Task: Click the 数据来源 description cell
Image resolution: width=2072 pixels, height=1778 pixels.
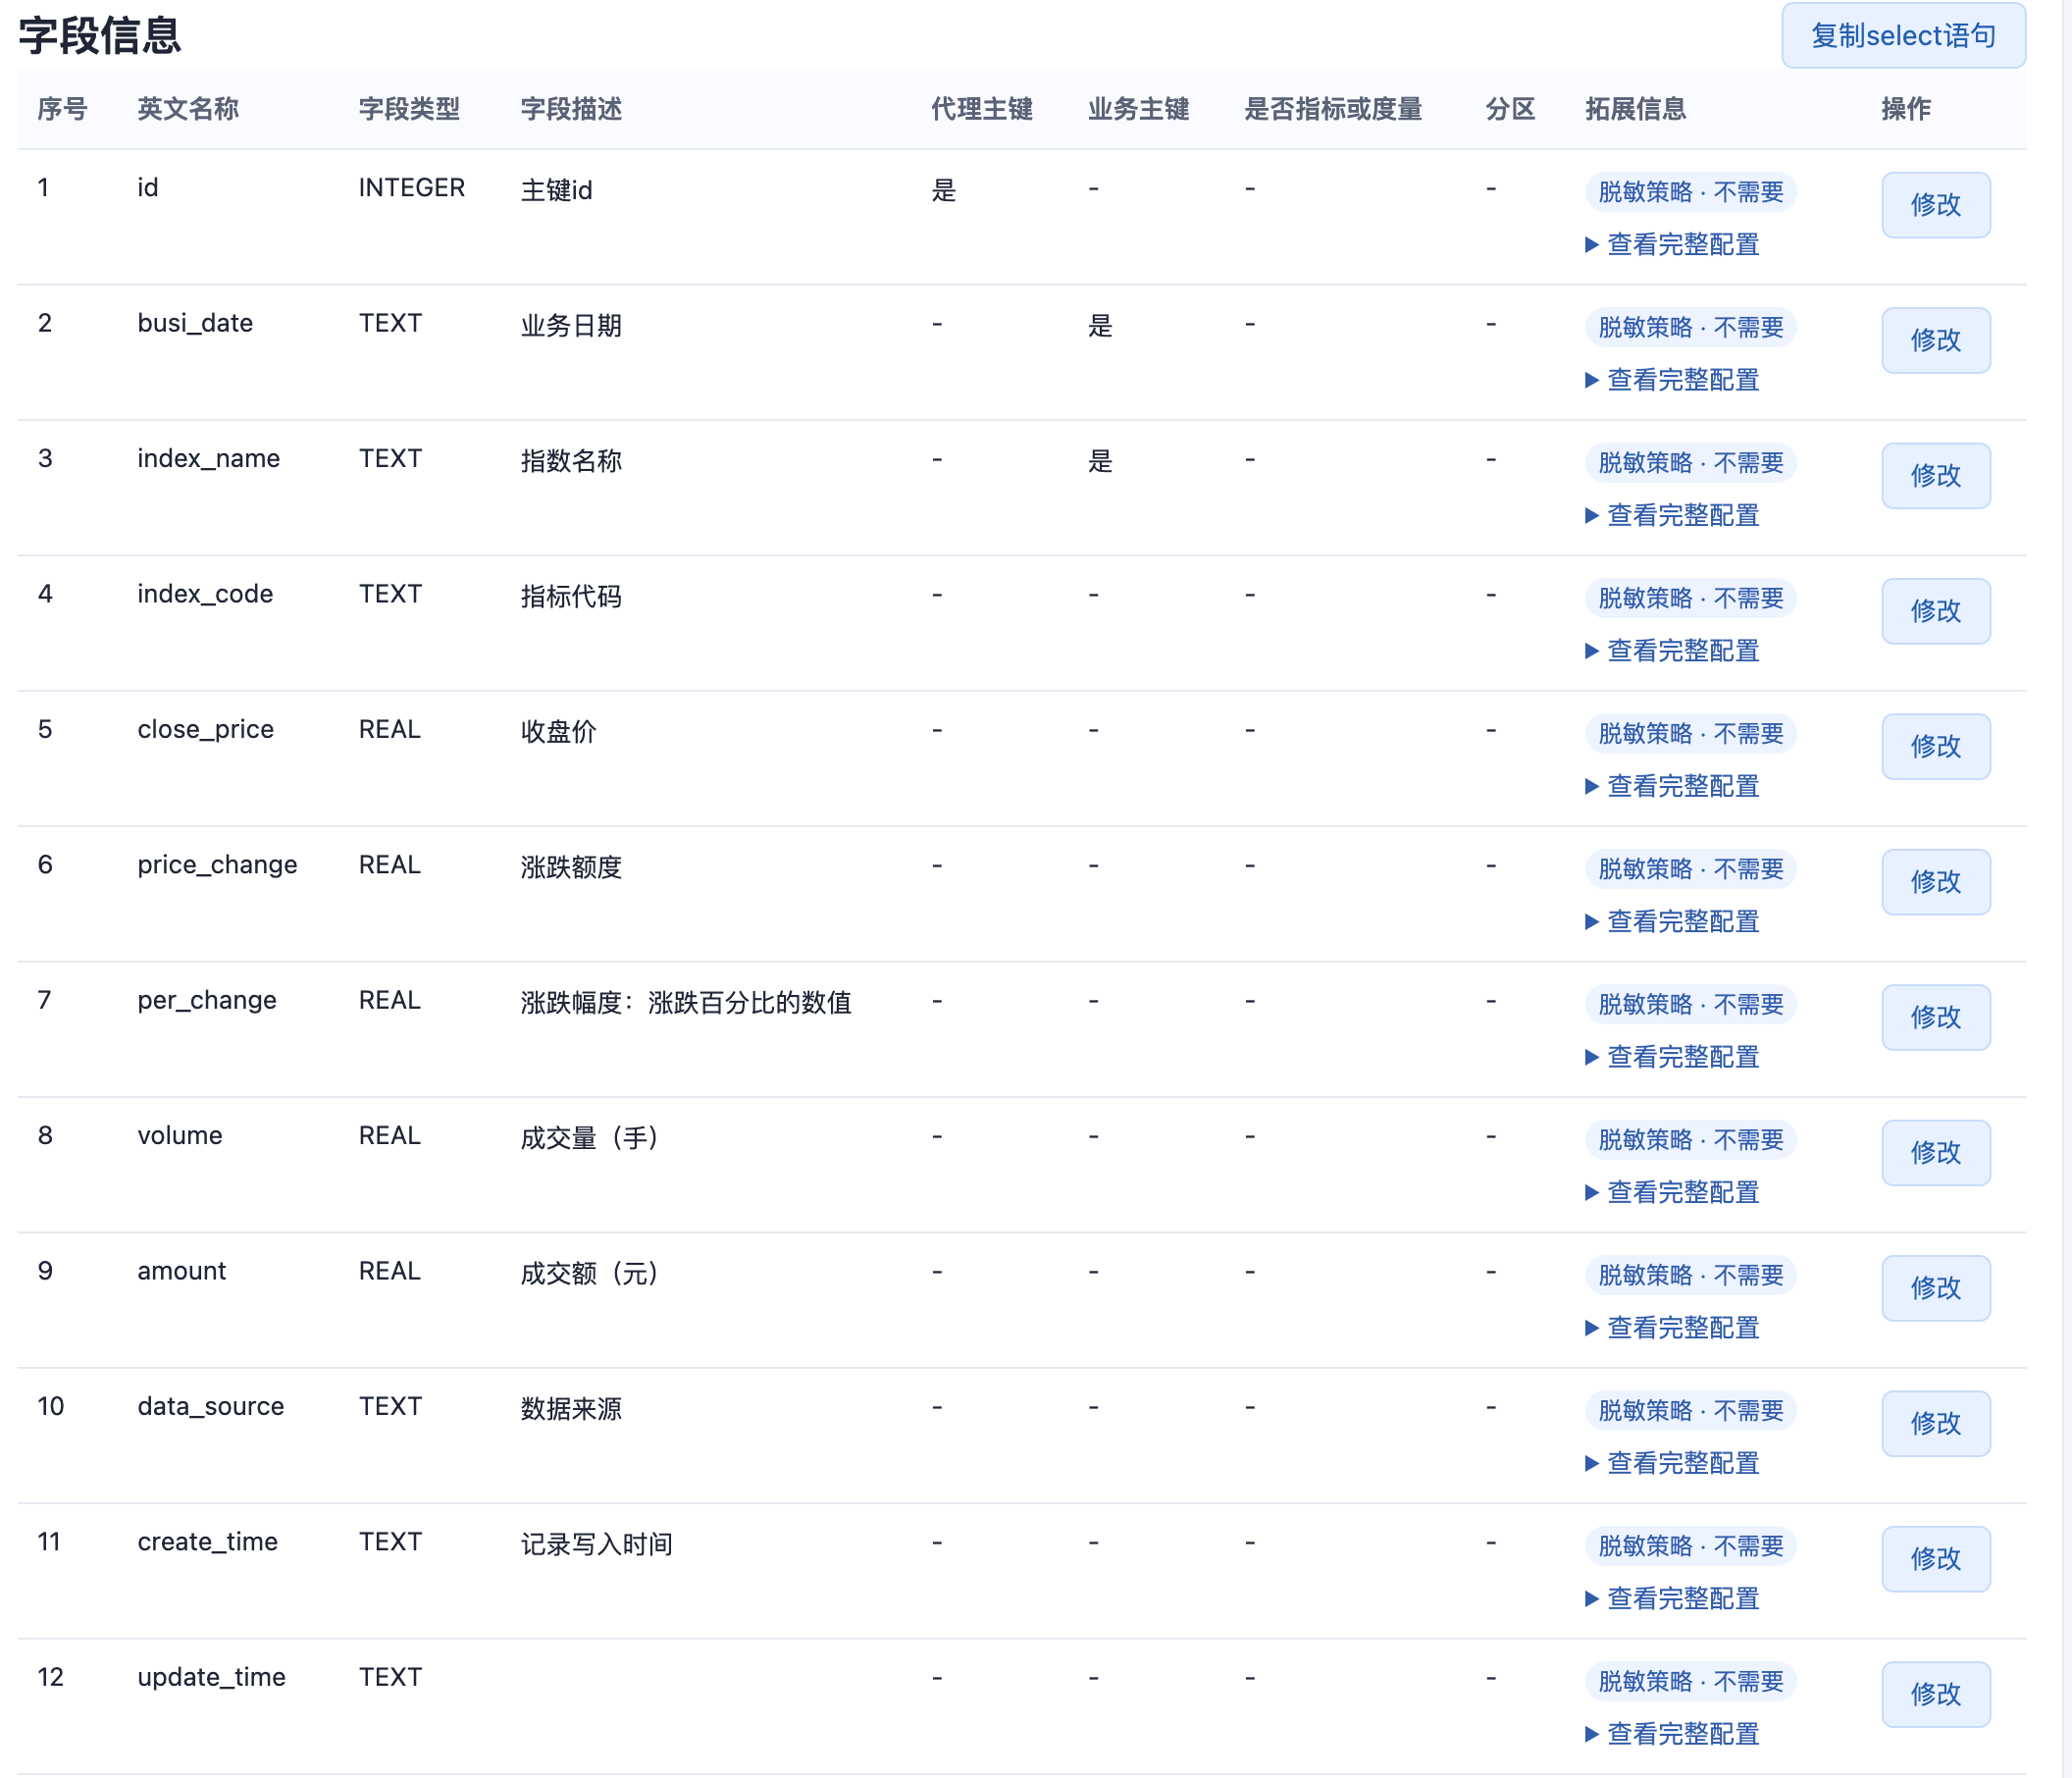Action: [571, 1408]
